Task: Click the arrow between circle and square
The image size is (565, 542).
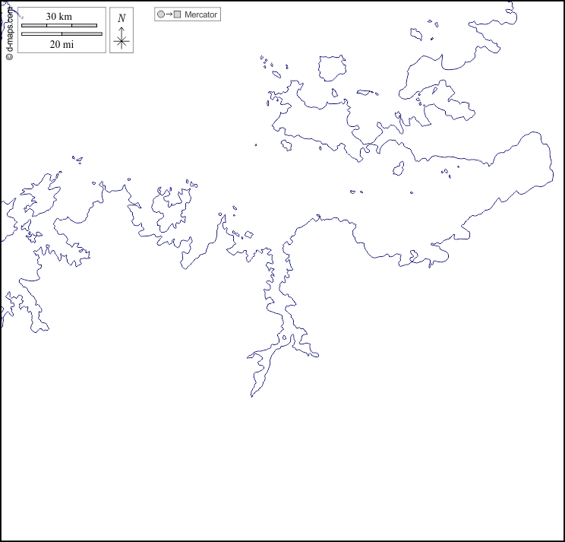Action: [x=169, y=14]
